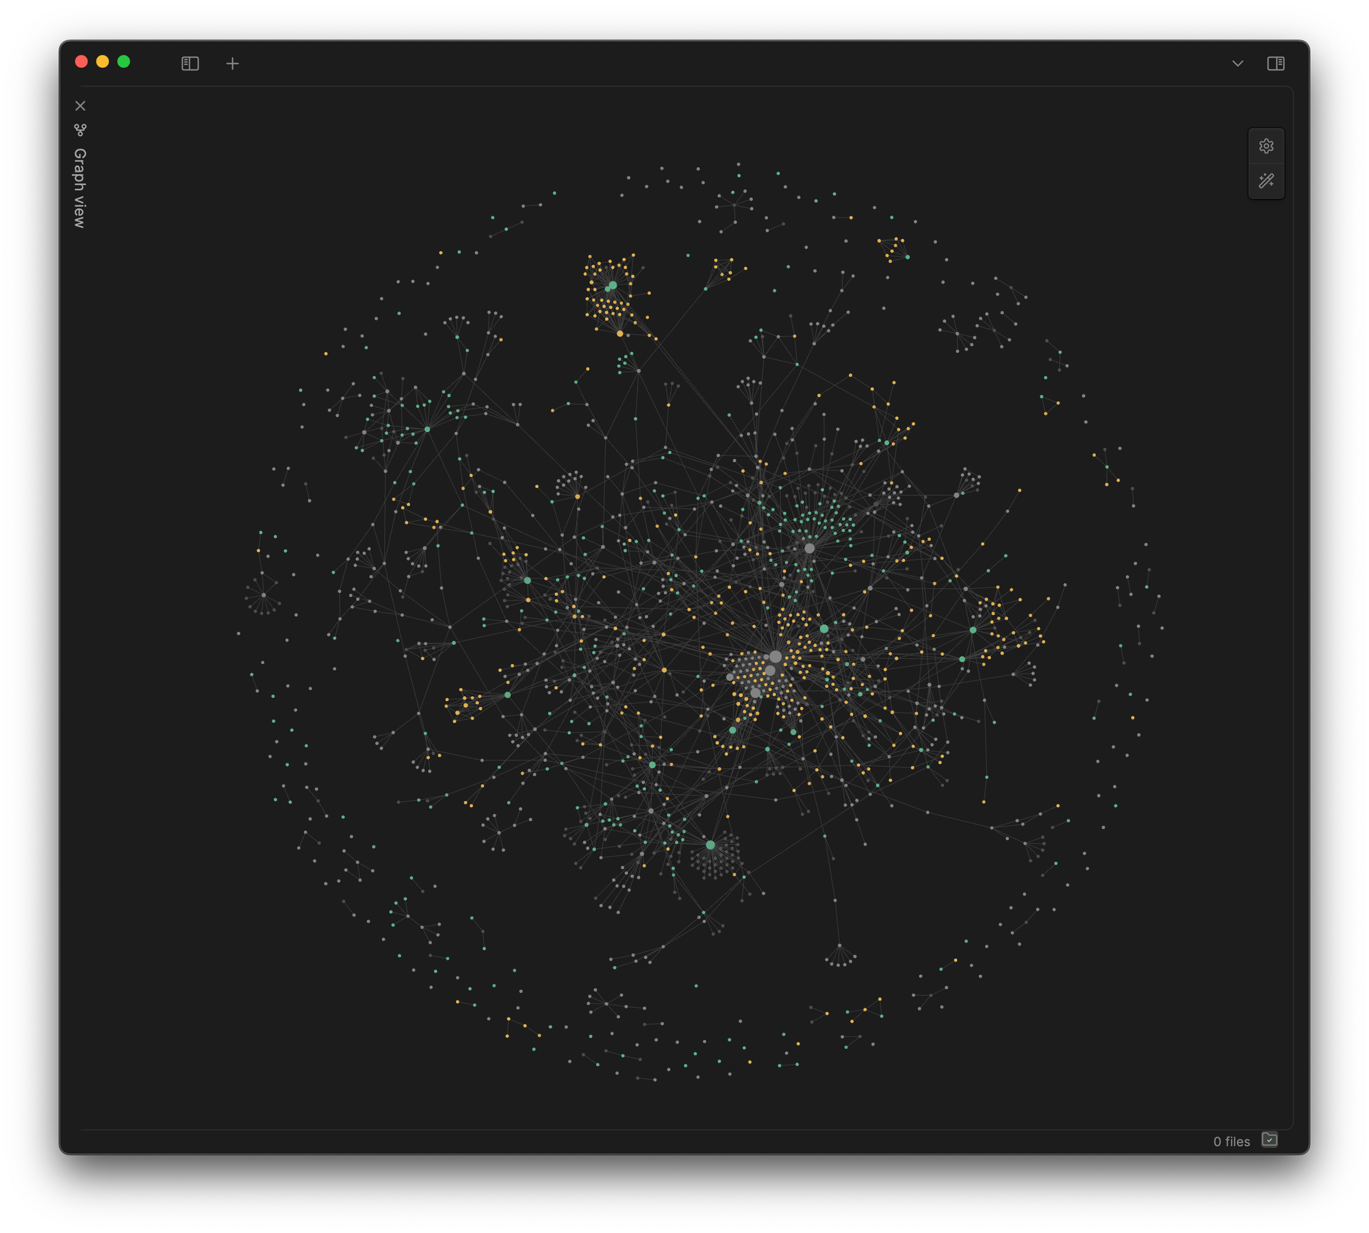Toggle the left sidebar panel icon
Viewport: 1369px width, 1233px height.
click(x=190, y=64)
